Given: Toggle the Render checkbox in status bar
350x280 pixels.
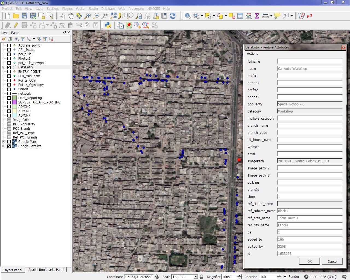Looking at the screenshot, I should 285,277.
